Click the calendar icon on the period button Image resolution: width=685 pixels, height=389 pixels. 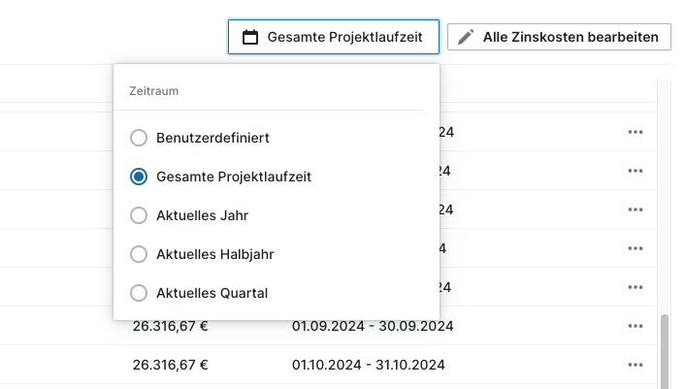point(250,38)
